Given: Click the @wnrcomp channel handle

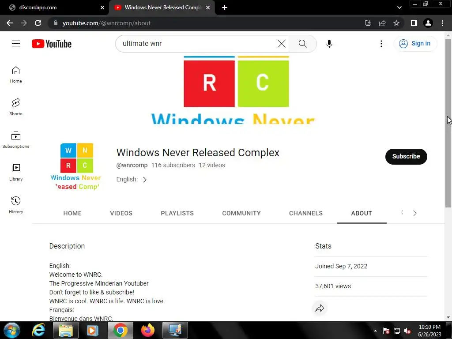Looking at the screenshot, I should (x=132, y=165).
